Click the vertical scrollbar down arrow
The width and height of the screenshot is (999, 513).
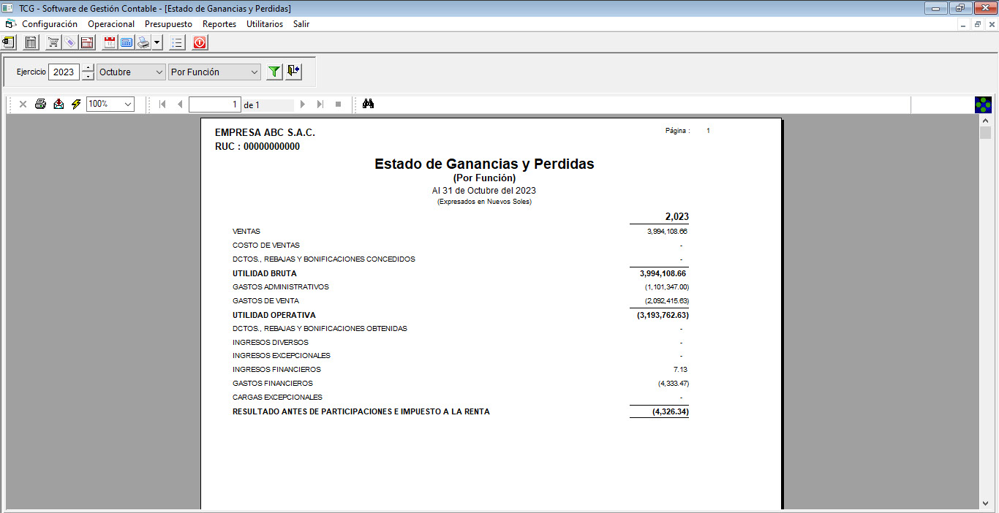(985, 503)
